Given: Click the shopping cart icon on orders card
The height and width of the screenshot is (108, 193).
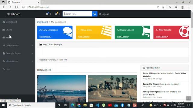Looking at the screenshot, I should (x=146, y=31).
